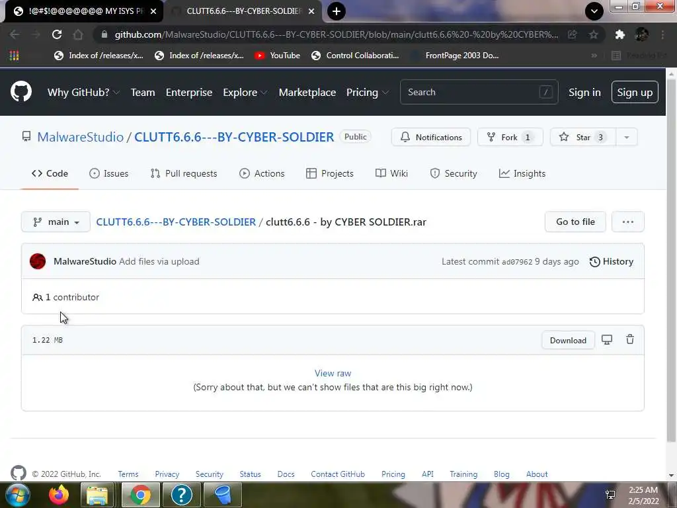Image resolution: width=677 pixels, height=508 pixels.
Task: Open the main branch selector
Action: click(56, 222)
